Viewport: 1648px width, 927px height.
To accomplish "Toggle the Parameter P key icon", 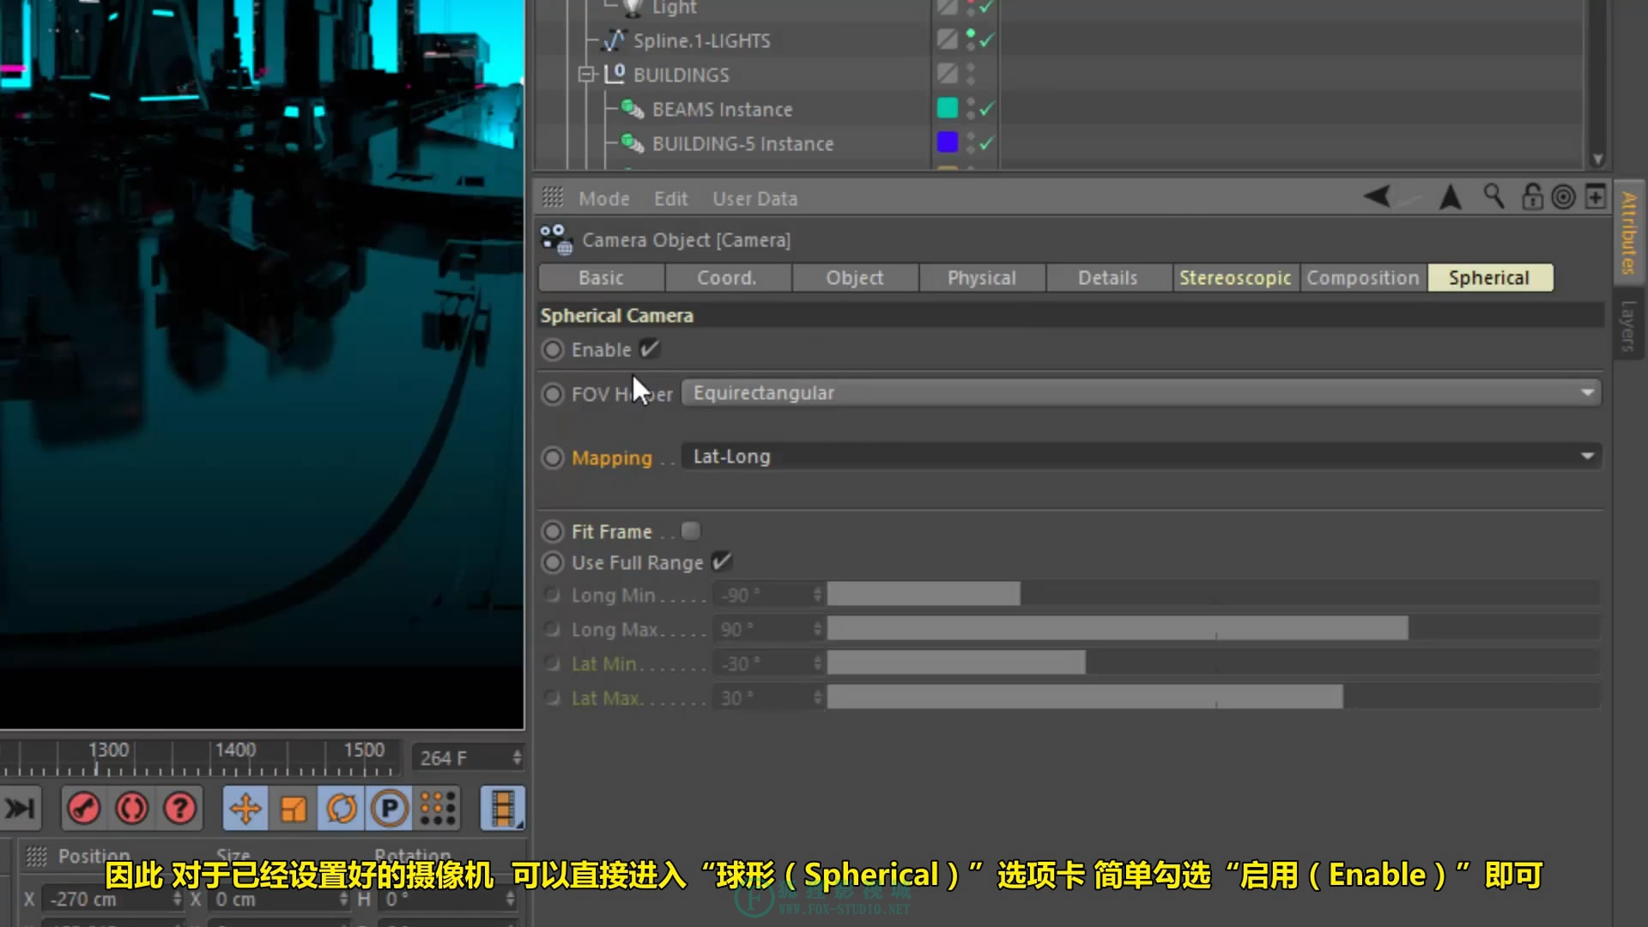I will [390, 809].
